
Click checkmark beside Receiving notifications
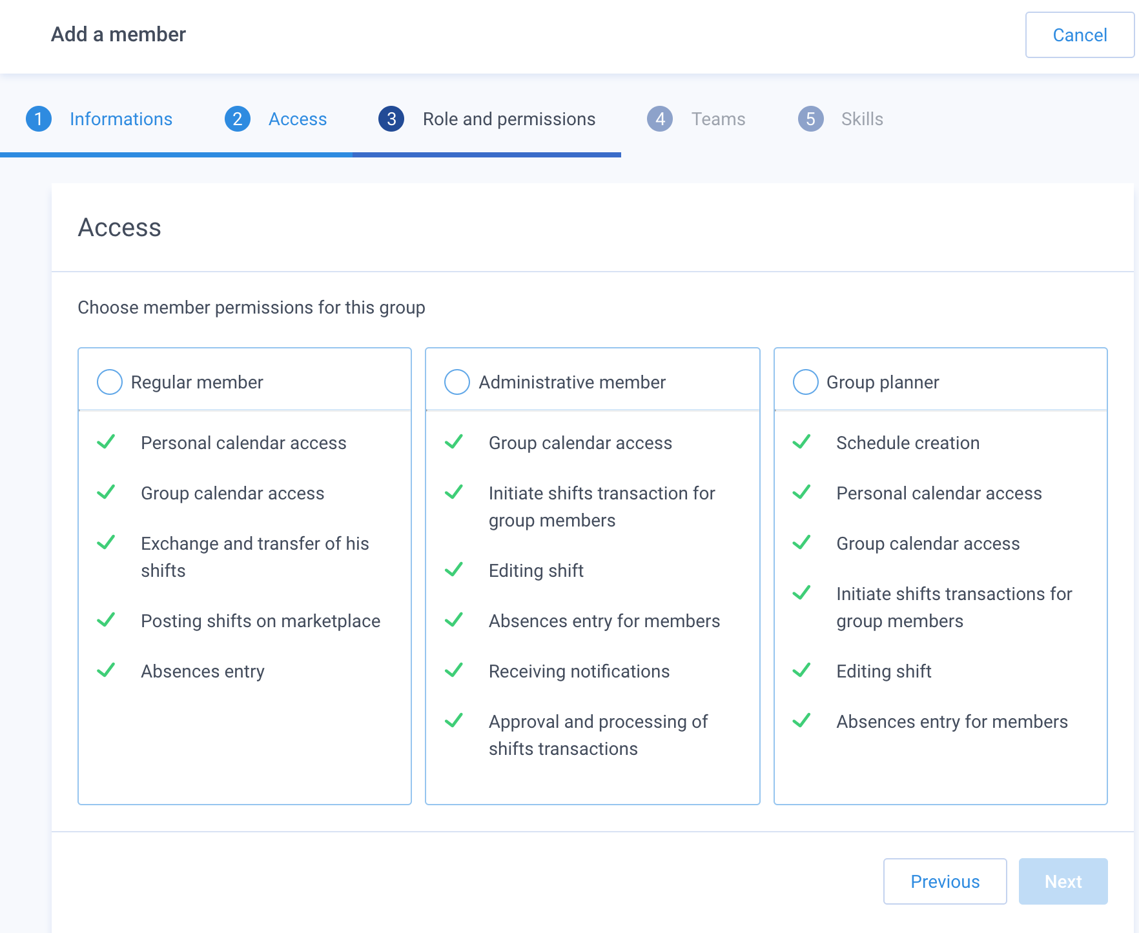click(x=454, y=670)
